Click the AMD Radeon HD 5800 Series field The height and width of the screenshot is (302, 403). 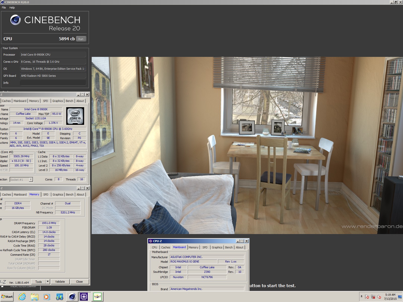point(53,76)
